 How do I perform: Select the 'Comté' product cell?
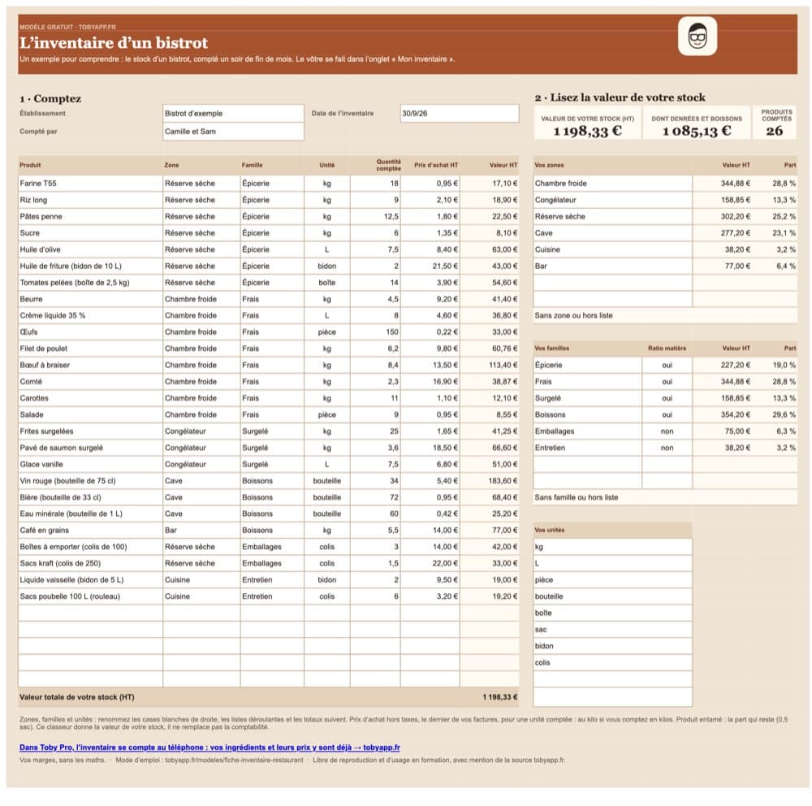pyautogui.click(x=90, y=382)
